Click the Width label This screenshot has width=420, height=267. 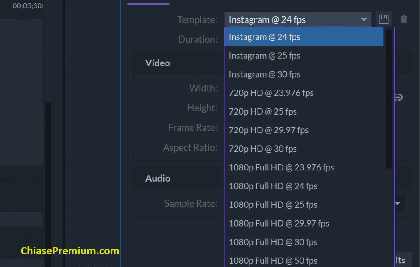coord(203,88)
